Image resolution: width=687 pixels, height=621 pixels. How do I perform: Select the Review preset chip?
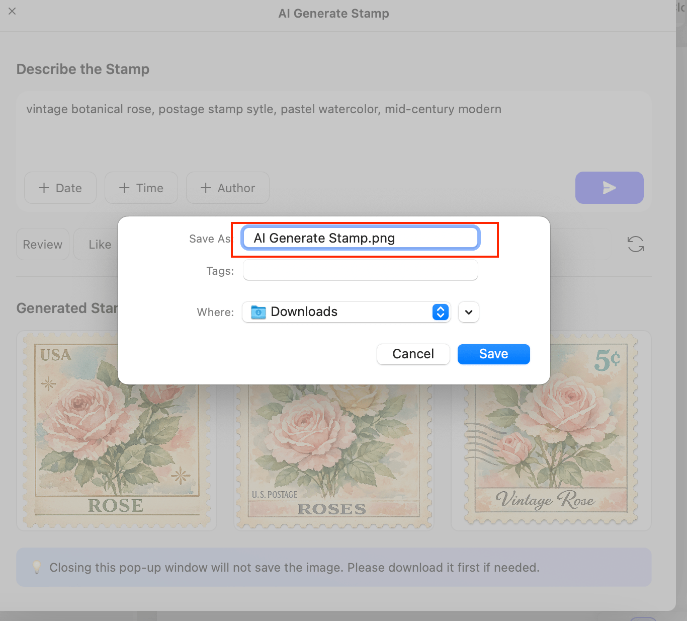coord(43,244)
